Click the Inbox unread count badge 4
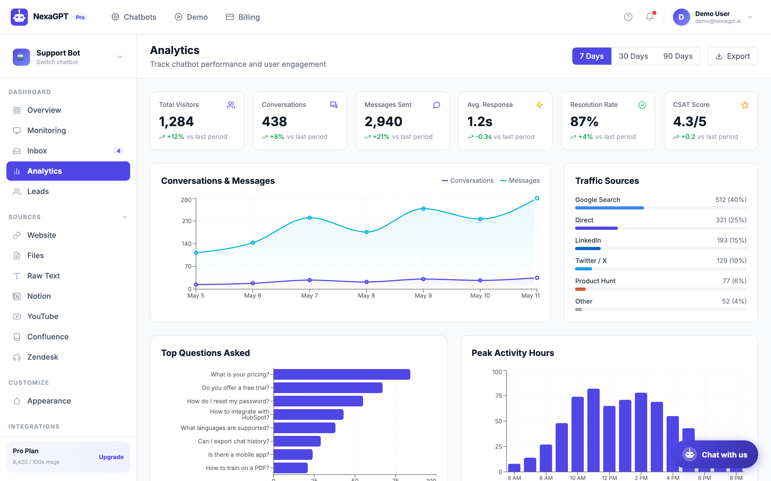This screenshot has height=481, width=771. 119,151
